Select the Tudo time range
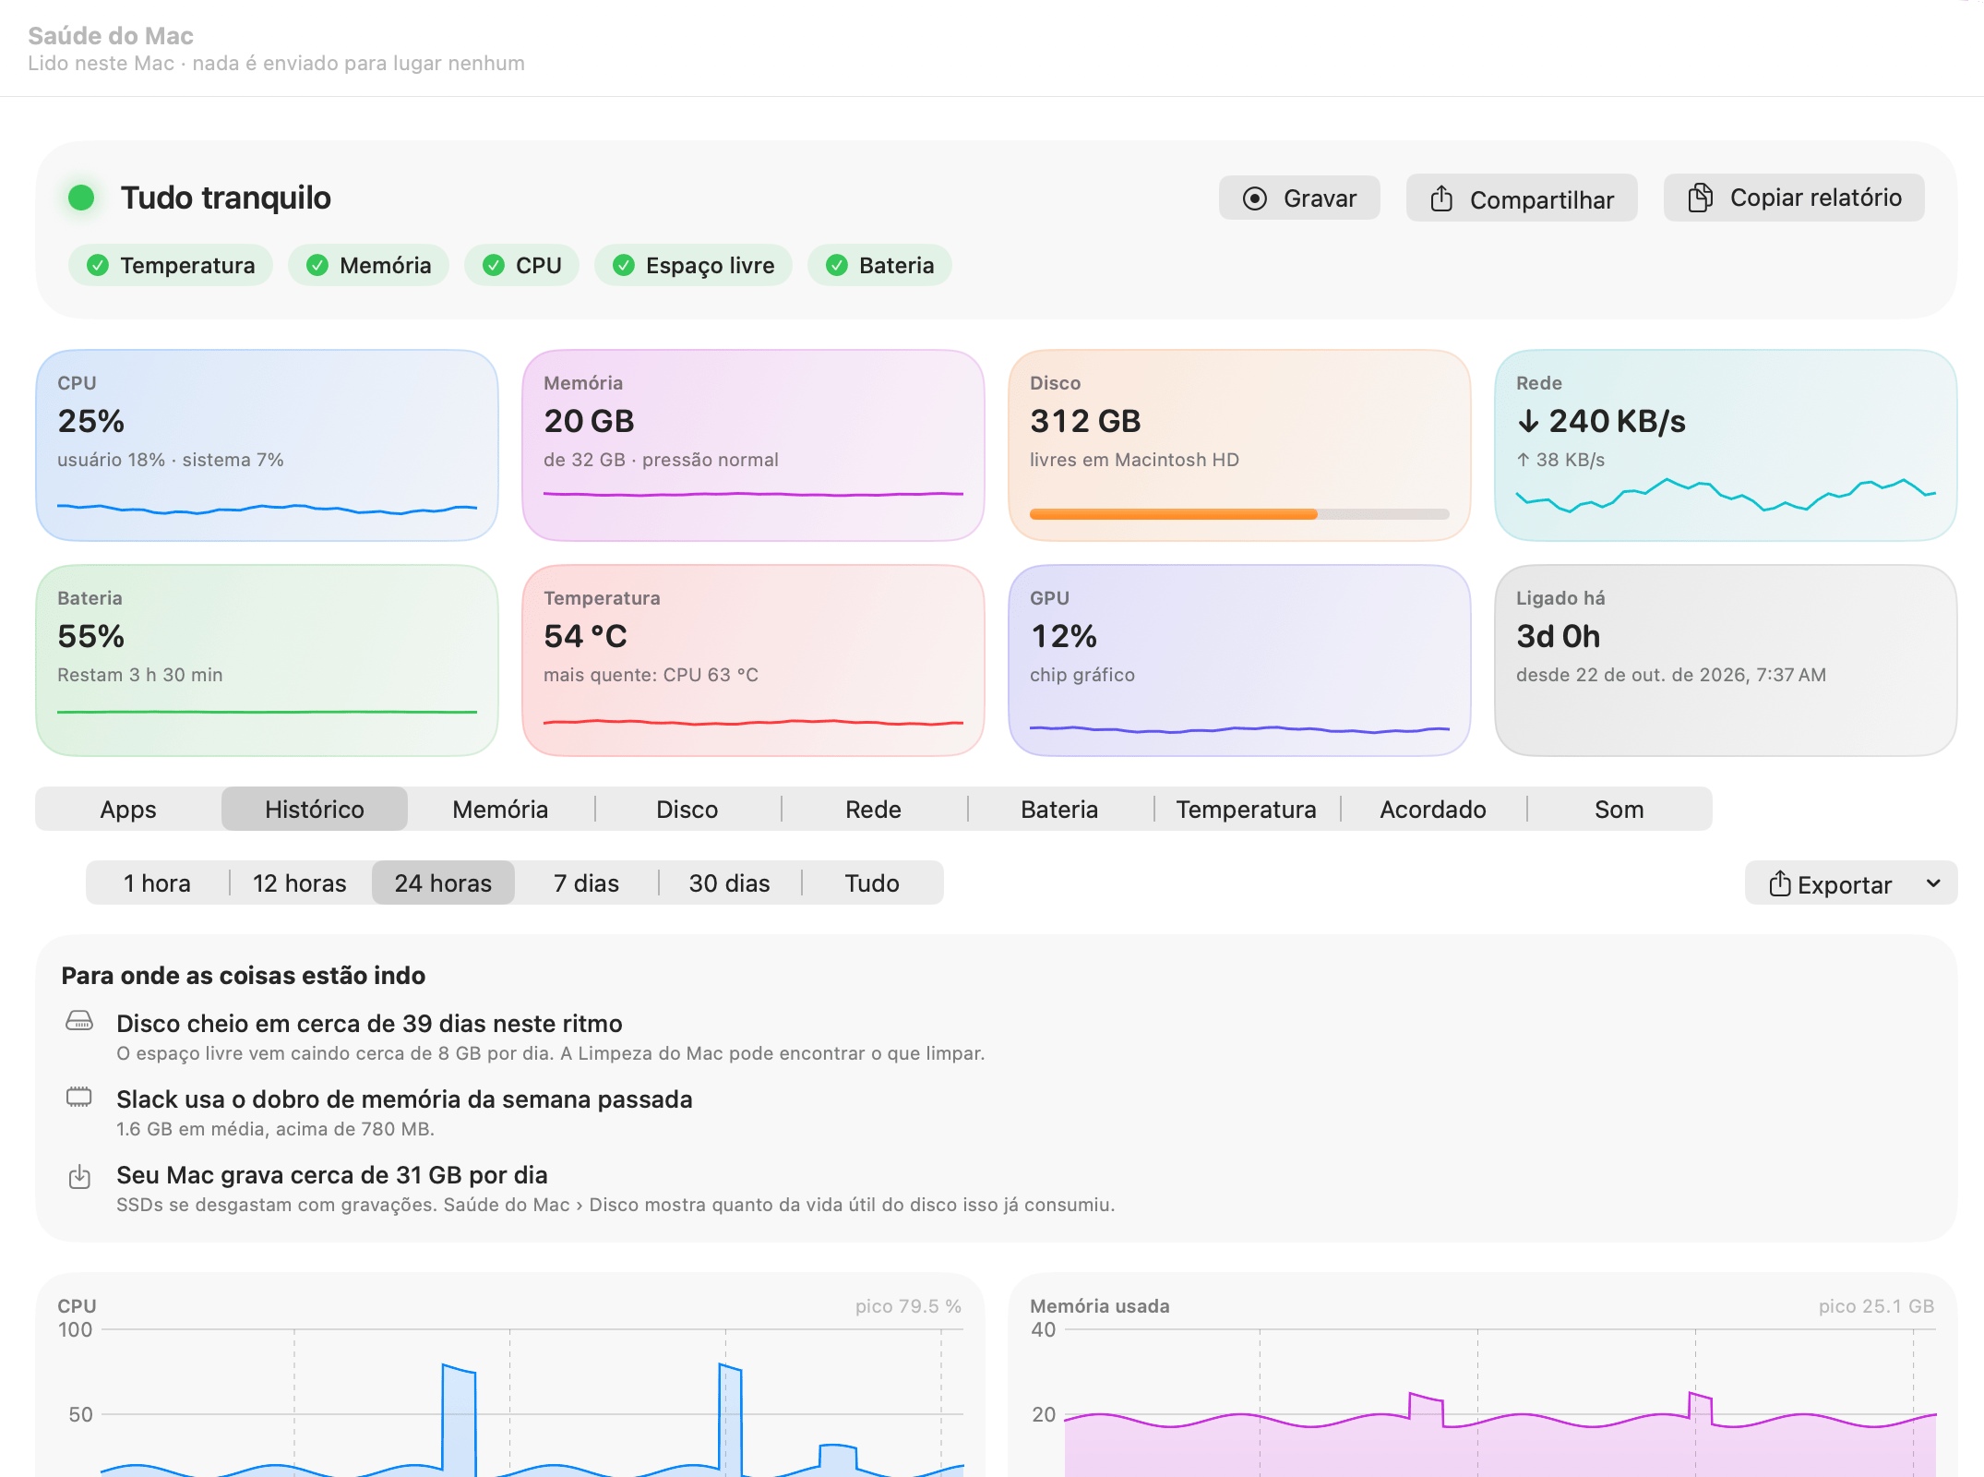 coord(872,883)
